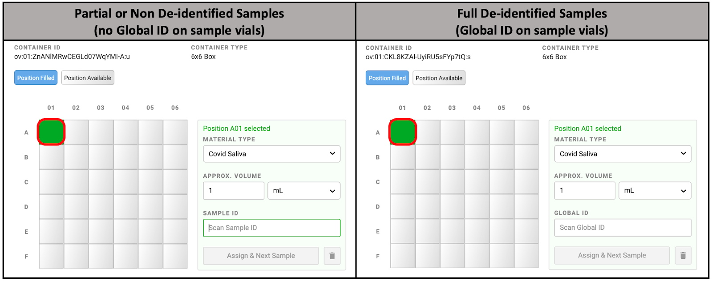Image resolution: width=712 pixels, height=281 pixels.
Task: Select empty grid cell A02 in right box
Action: point(428,132)
